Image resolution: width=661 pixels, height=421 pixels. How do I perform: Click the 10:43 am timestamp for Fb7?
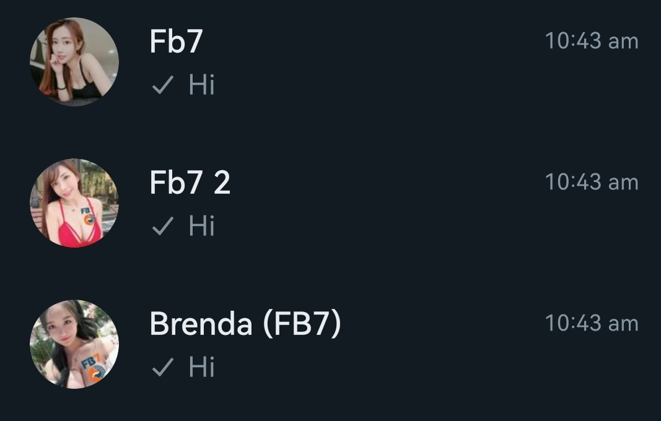(591, 41)
